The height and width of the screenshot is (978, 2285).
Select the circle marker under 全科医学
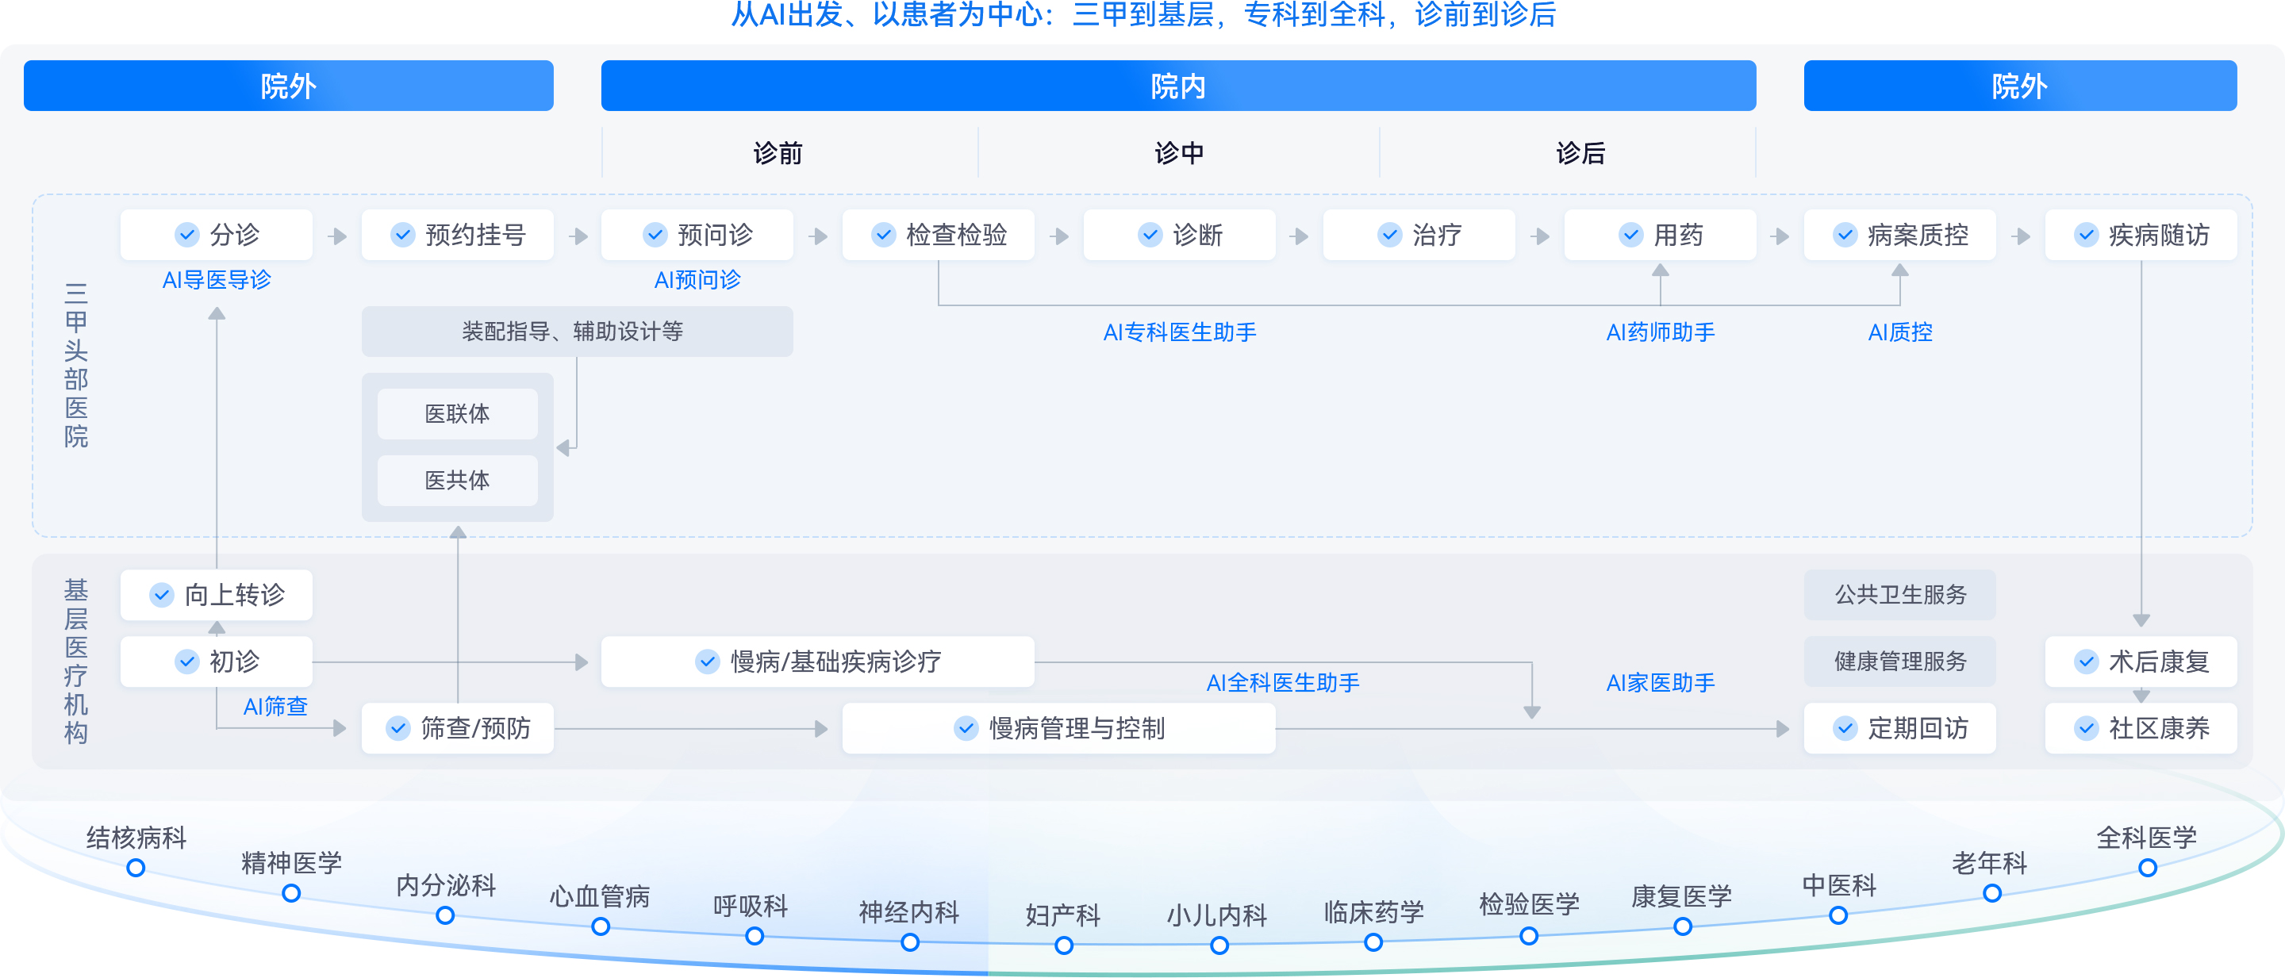[2148, 868]
